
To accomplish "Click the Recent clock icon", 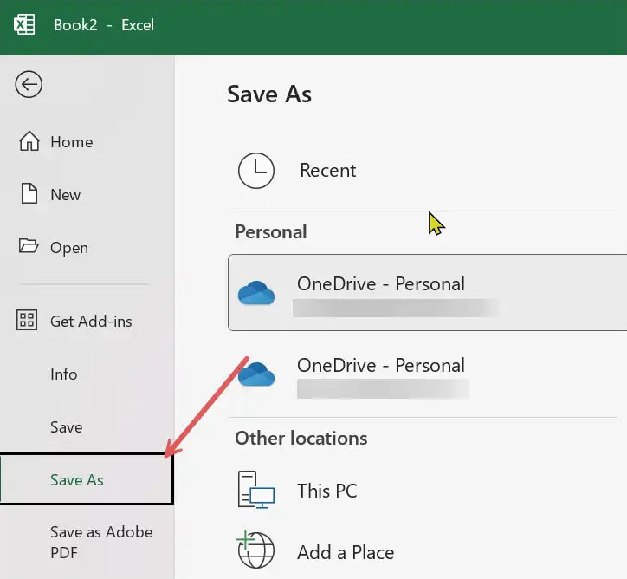I will (256, 171).
